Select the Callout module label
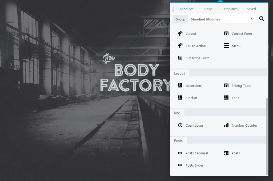273x181 pixels. pos(191,34)
